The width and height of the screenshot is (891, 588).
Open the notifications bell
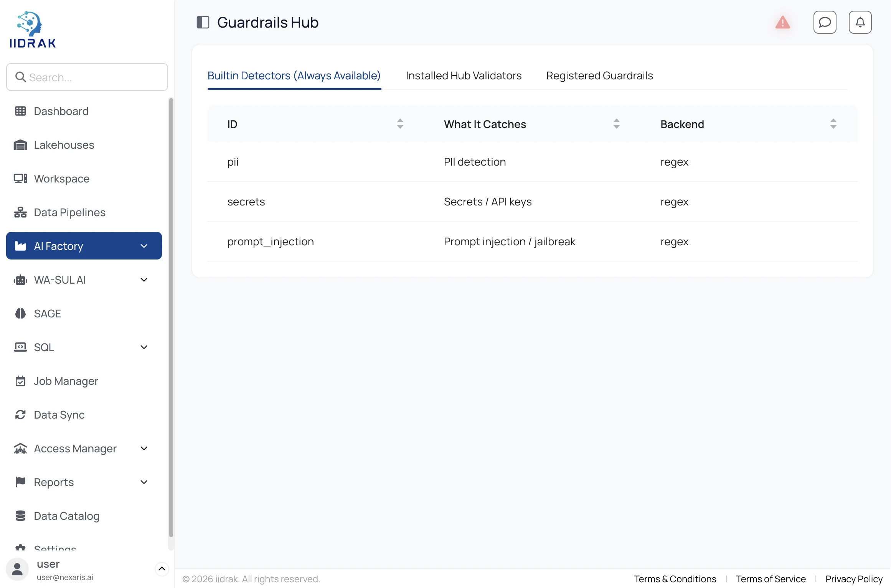(860, 22)
